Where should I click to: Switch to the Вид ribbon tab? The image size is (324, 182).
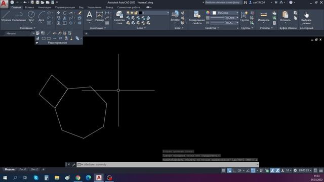pyautogui.click(x=81, y=7)
